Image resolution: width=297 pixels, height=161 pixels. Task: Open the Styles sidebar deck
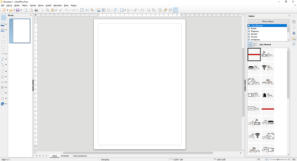(294, 33)
